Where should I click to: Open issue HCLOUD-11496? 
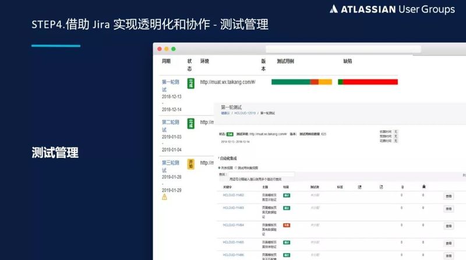234,255
